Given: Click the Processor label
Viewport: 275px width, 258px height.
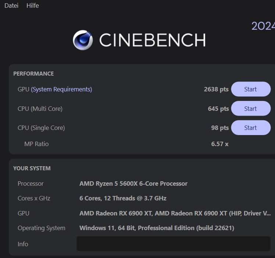Looking at the screenshot, I should coord(31,183).
